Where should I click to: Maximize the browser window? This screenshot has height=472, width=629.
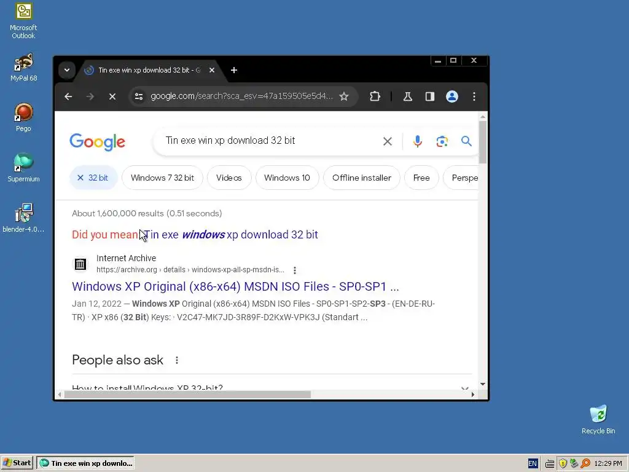[x=453, y=61]
